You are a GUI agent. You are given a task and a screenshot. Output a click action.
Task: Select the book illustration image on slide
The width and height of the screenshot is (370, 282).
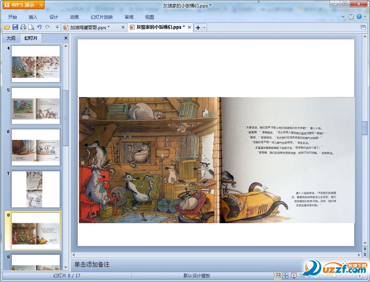pyautogui.click(x=217, y=160)
